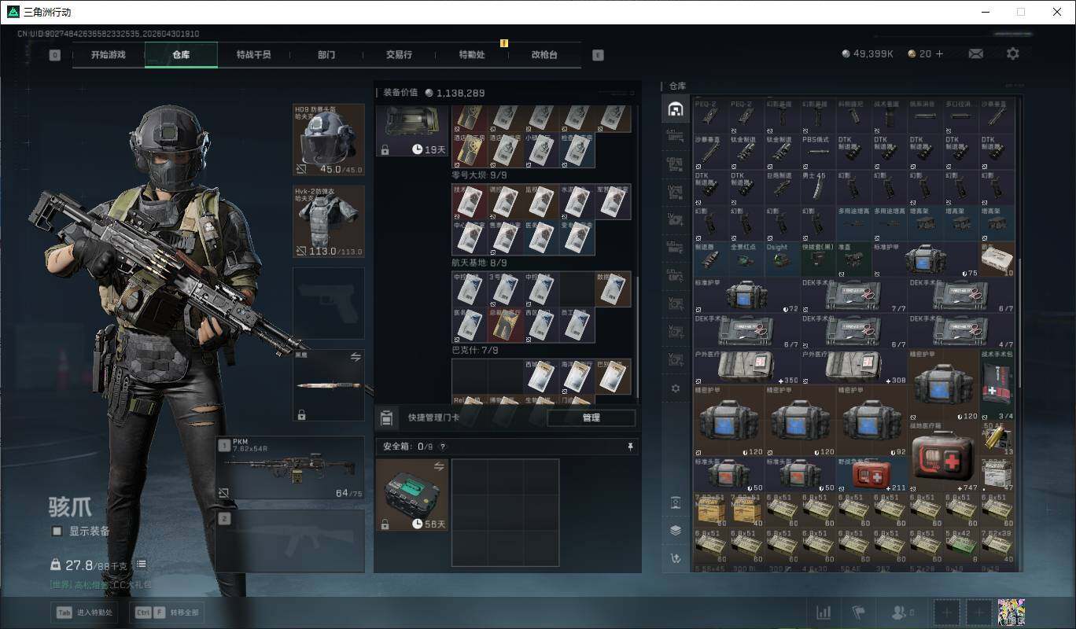Switch to the 仓库 tab
Viewport: 1076px width, 629px height.
click(181, 55)
